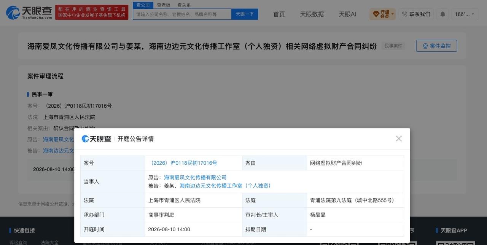This screenshot has width=487, height=245.
Task: Click the 案件审理流程 section heading
Action: point(45,76)
